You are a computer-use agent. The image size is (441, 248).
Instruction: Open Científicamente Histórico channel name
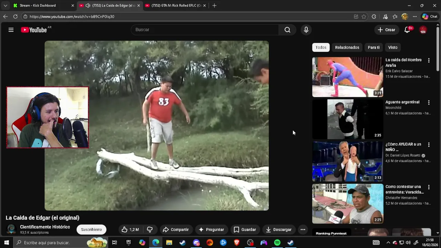pyautogui.click(x=45, y=227)
